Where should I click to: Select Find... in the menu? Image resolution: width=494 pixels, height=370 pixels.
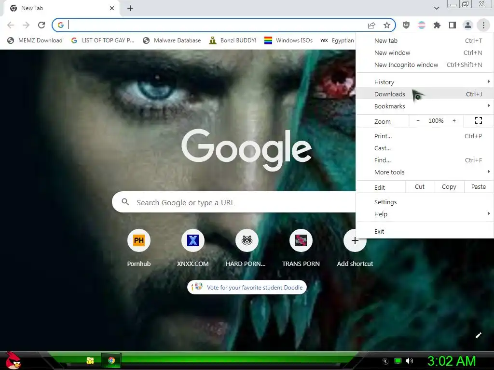coord(425,160)
